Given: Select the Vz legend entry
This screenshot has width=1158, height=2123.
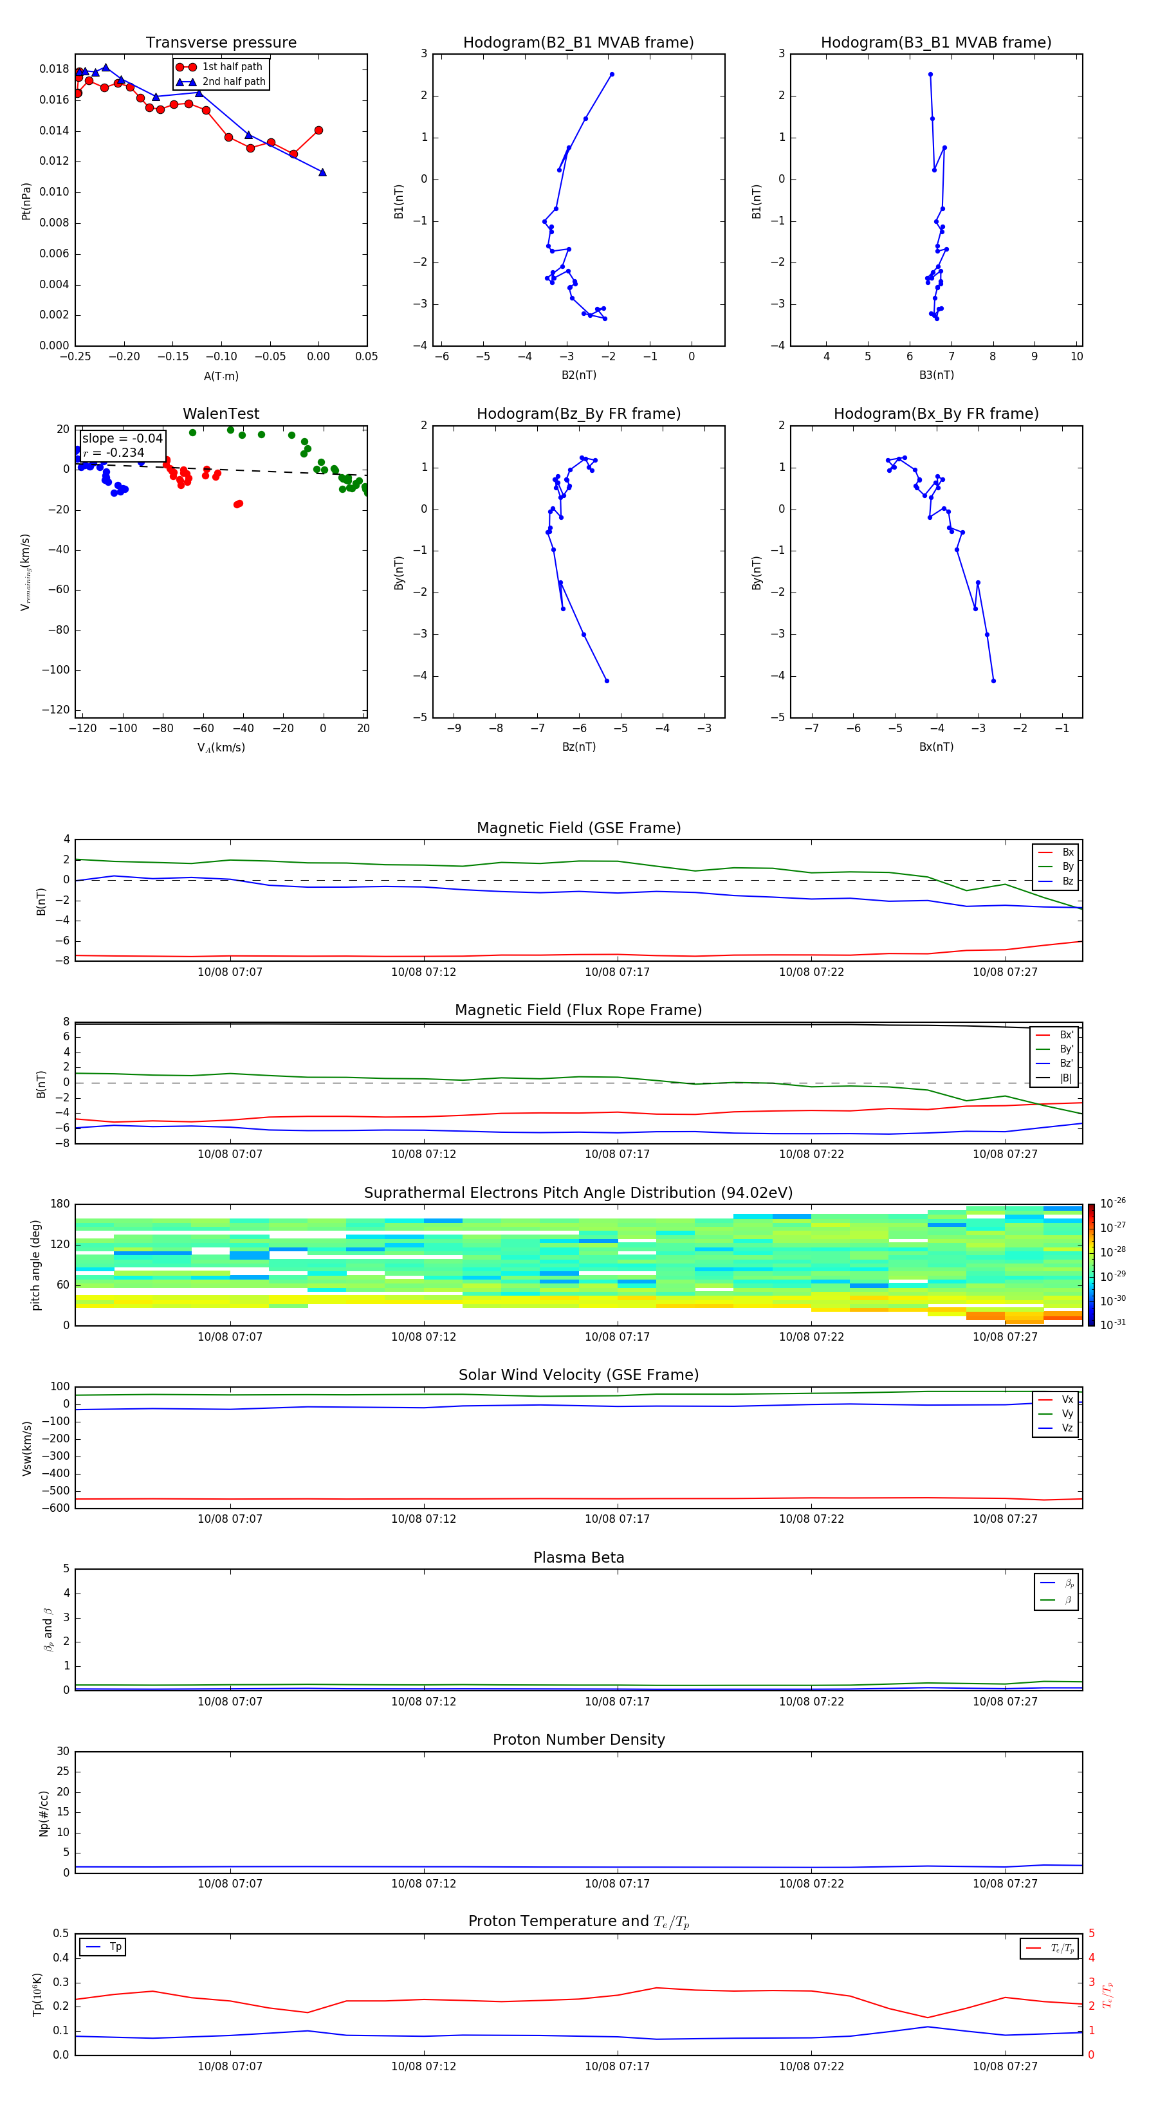Looking at the screenshot, I should point(1056,1428).
